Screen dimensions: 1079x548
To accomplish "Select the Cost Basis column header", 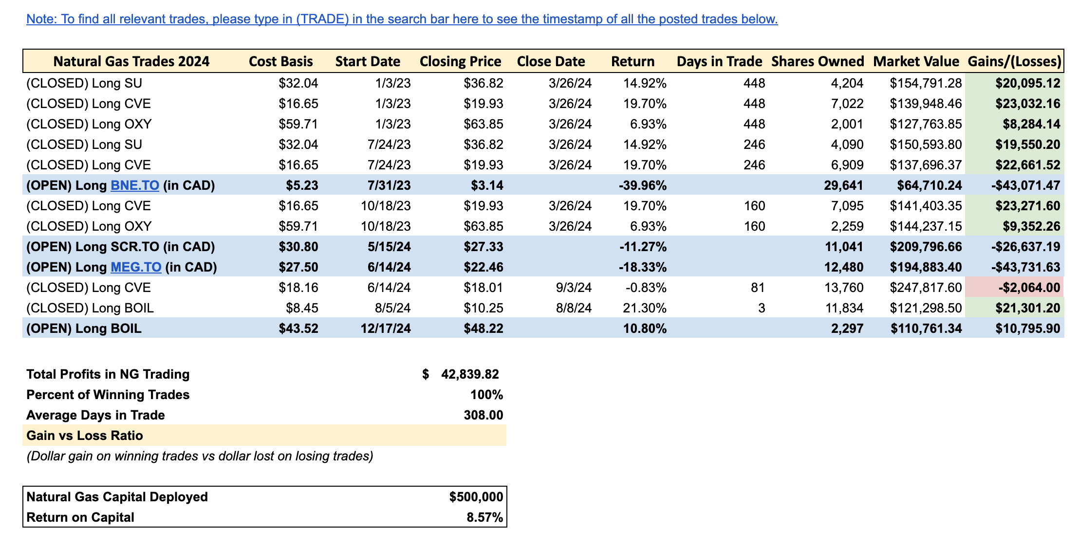I will 280,61.
